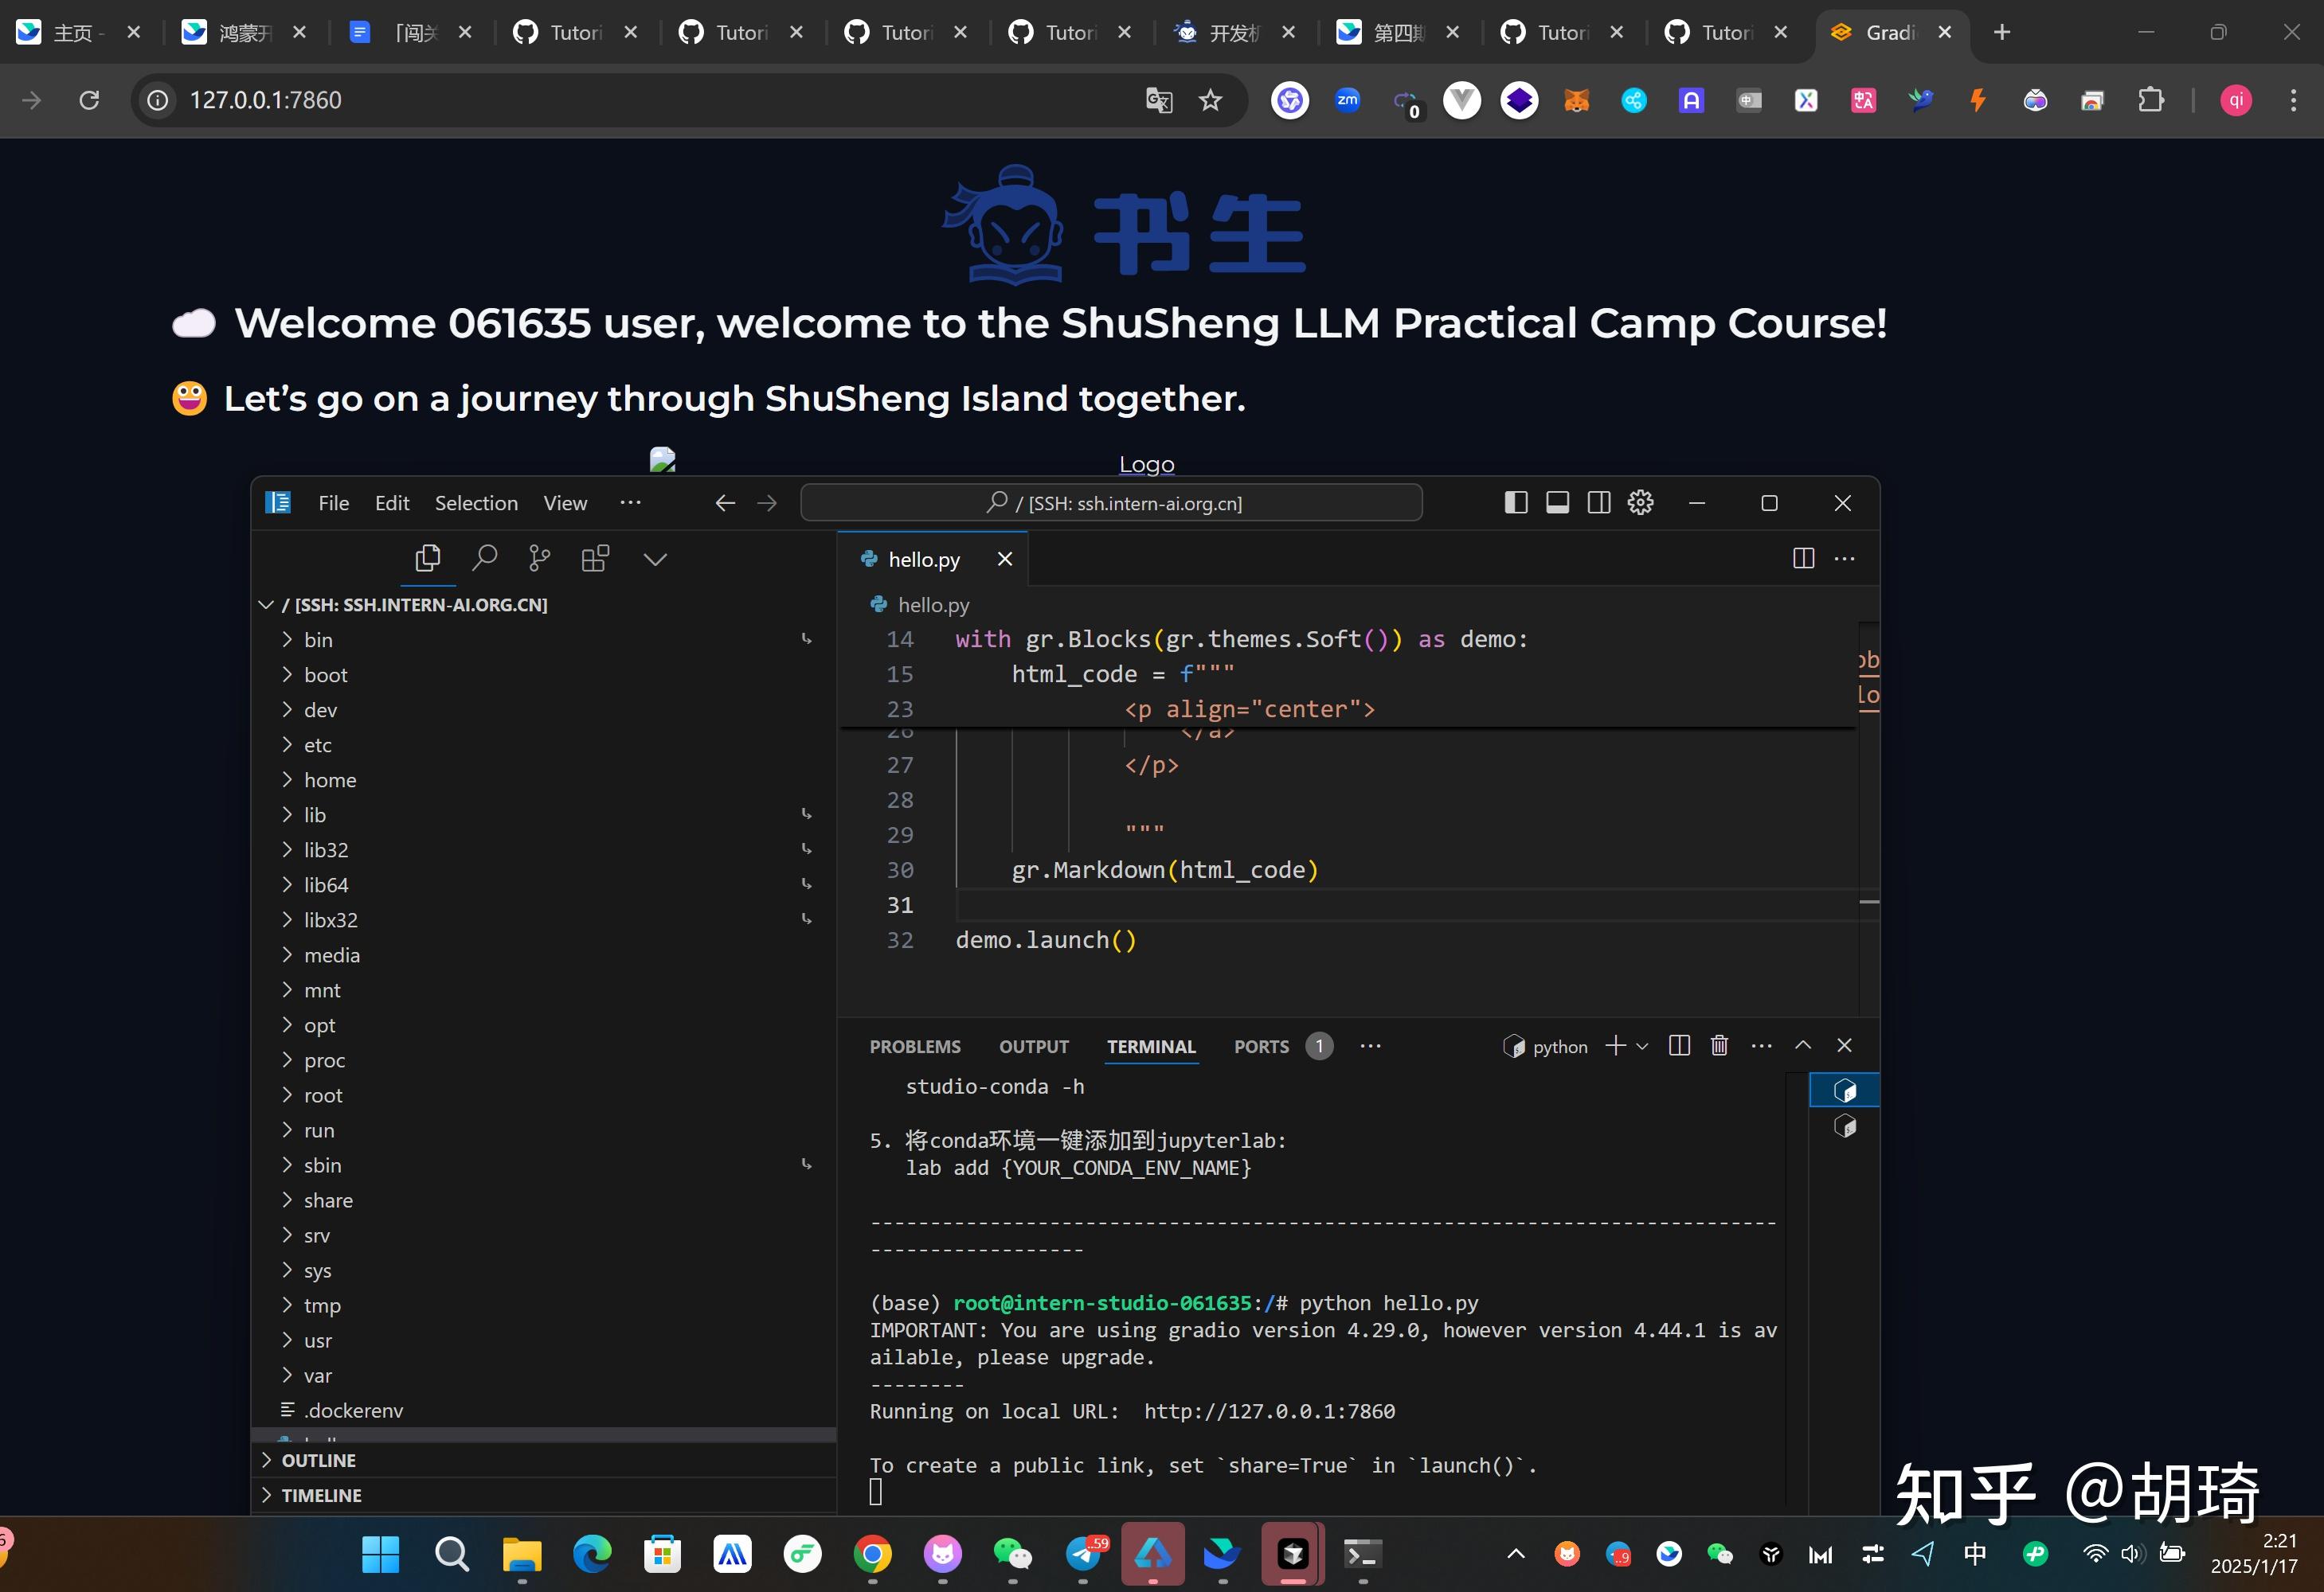2324x1592 pixels.
Task: Open customize layout gear icon
Action: point(1640,503)
